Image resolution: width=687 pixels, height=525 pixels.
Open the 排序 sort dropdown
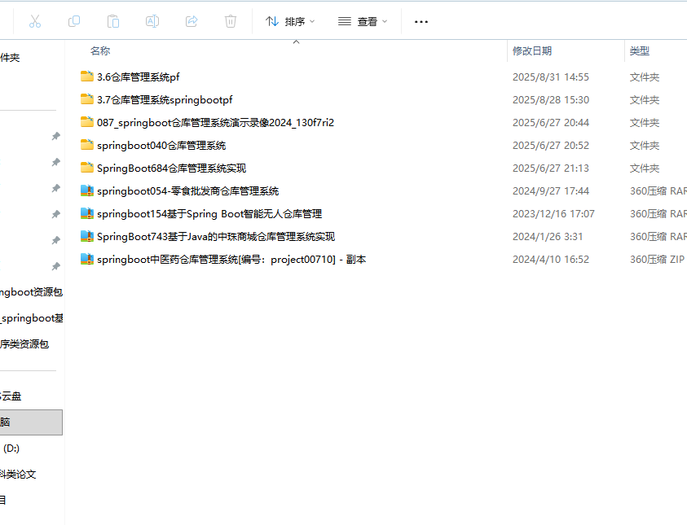(x=290, y=21)
